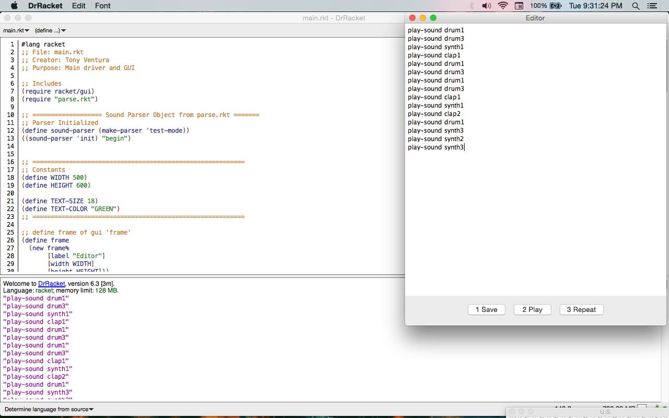Open the (define ...) definitions dropdown

coord(50,31)
